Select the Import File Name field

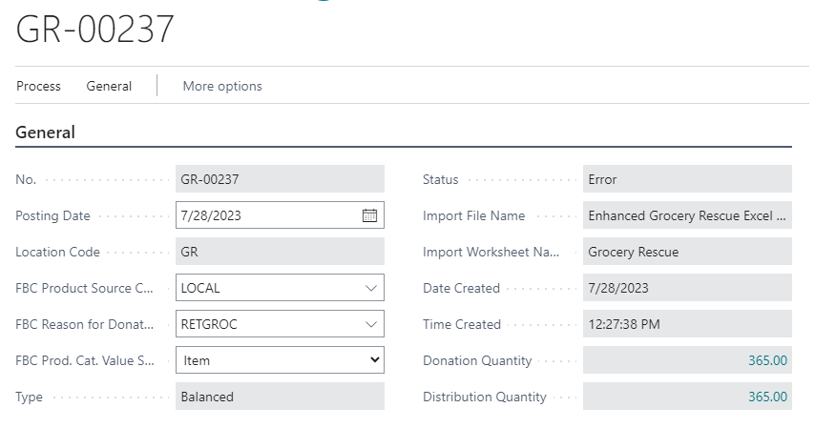tap(686, 215)
